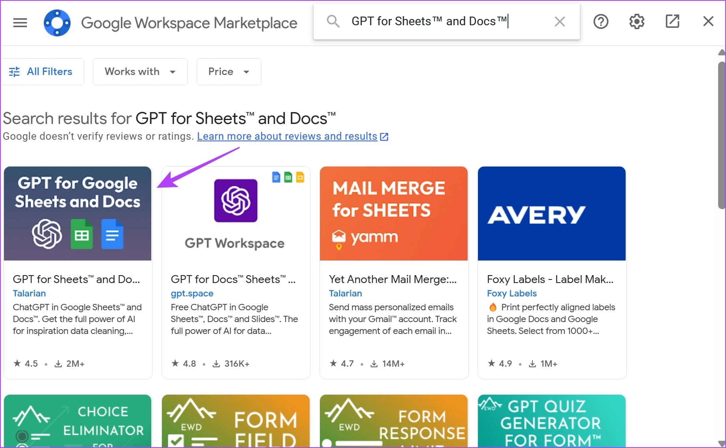Click the 316K+ installs count
The height and width of the screenshot is (448, 726).
pos(231,364)
